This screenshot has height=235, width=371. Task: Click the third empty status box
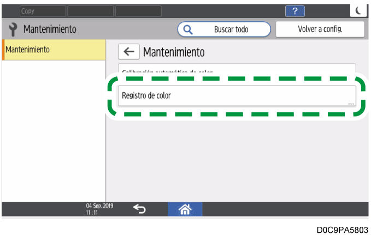[138, 11]
